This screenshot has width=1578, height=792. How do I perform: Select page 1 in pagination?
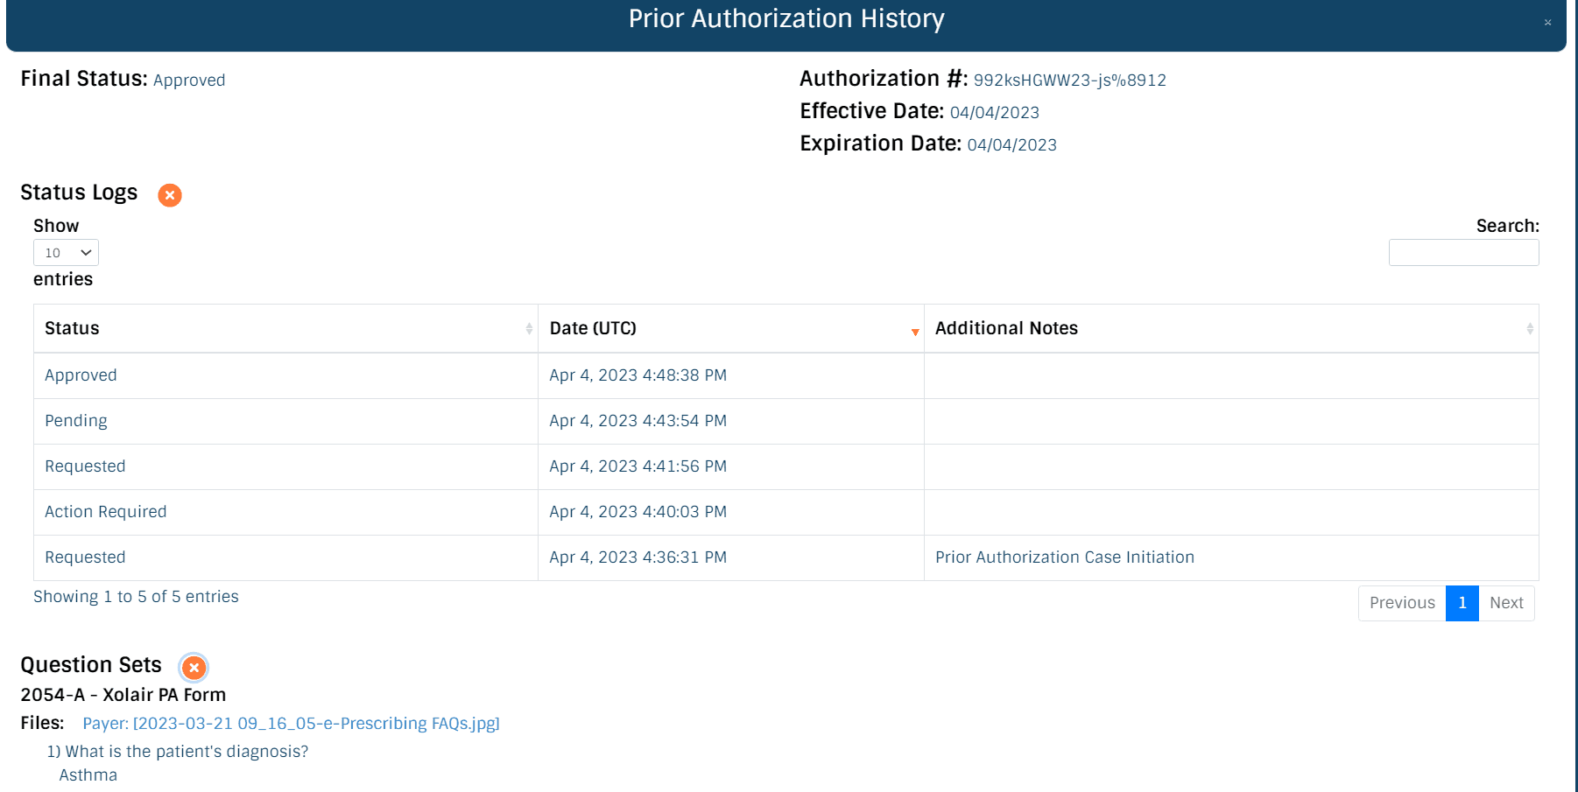click(1462, 603)
